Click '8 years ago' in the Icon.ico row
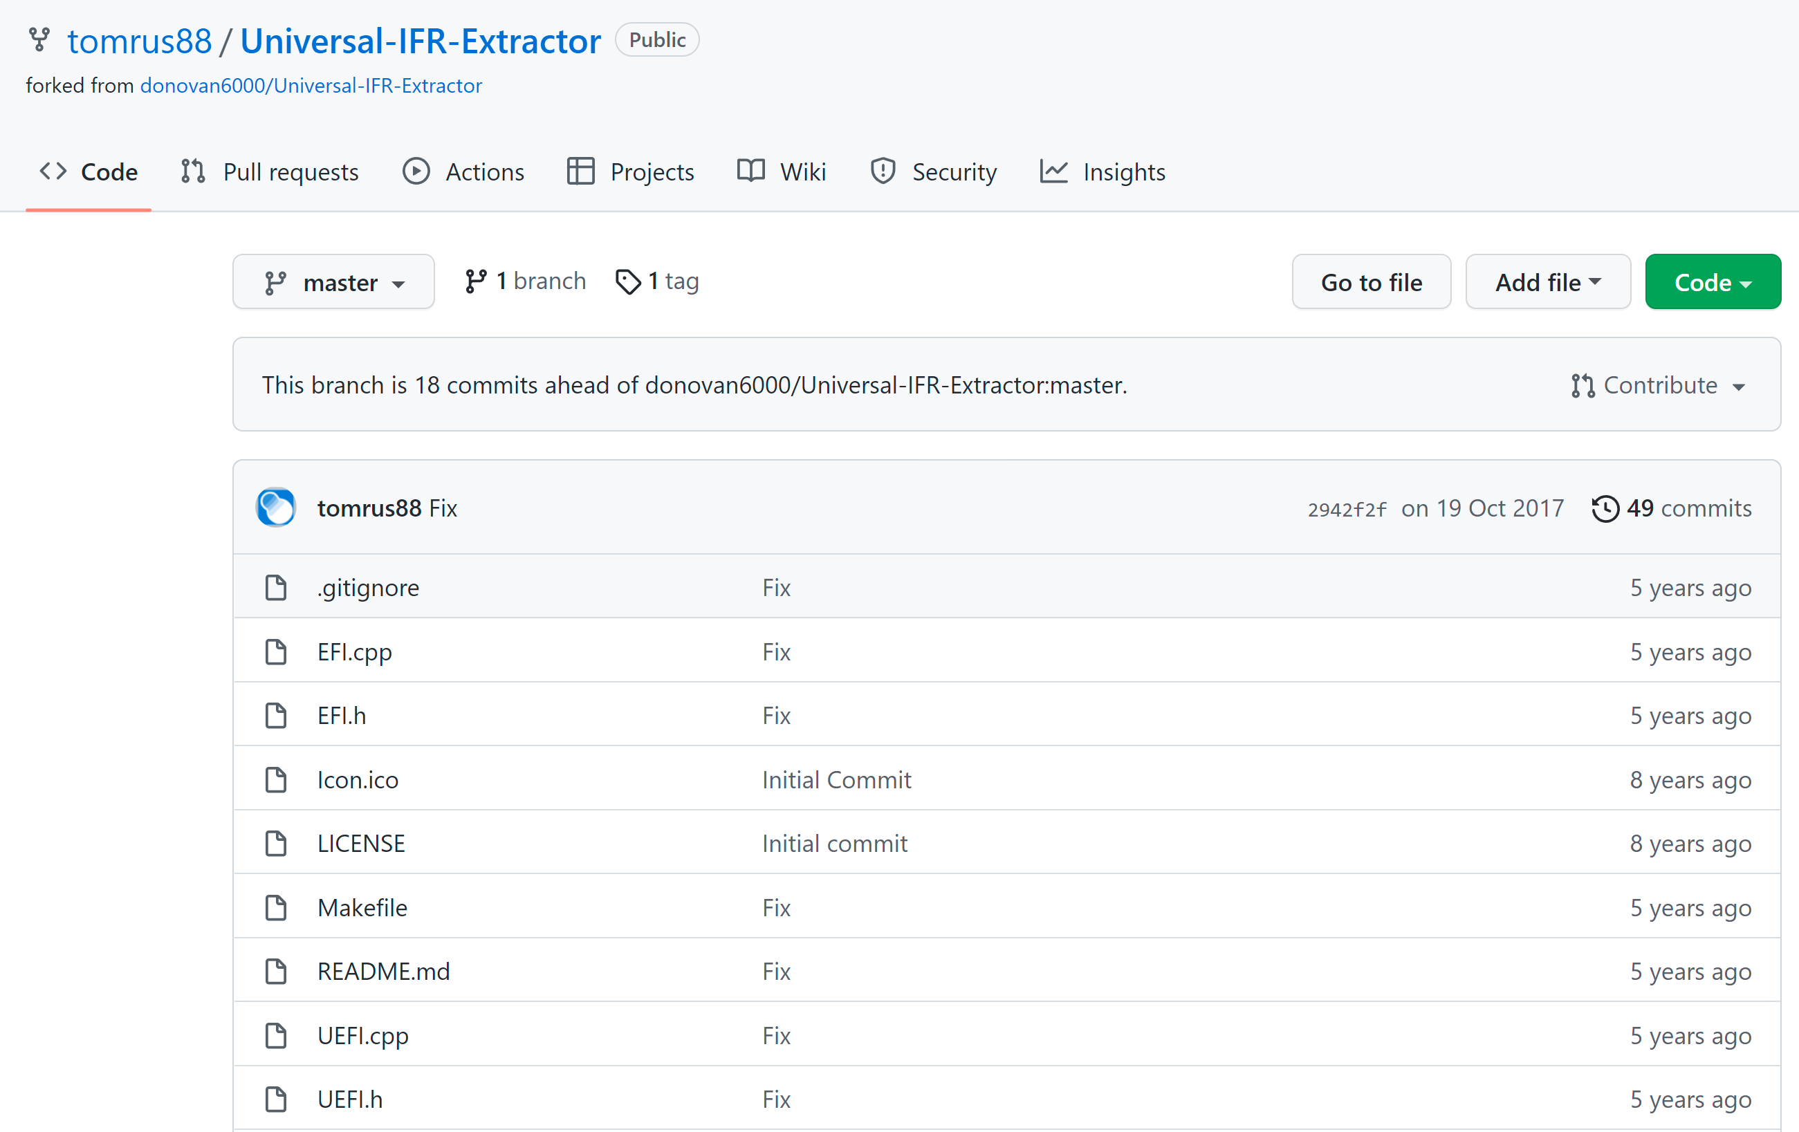 [x=1690, y=779]
